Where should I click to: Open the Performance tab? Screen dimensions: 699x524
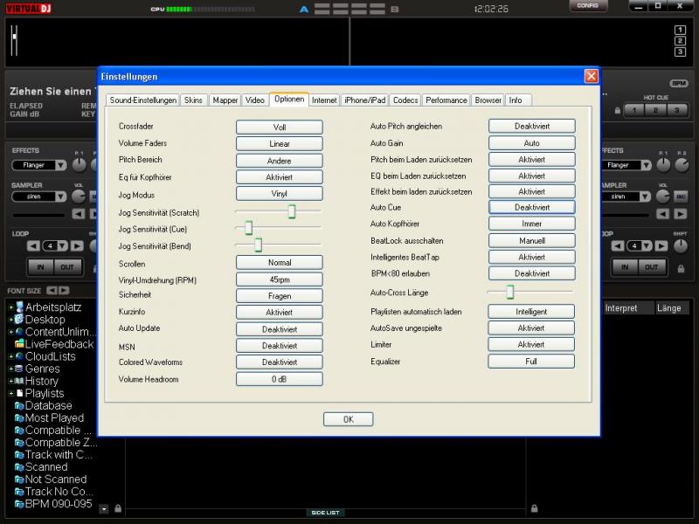point(446,100)
